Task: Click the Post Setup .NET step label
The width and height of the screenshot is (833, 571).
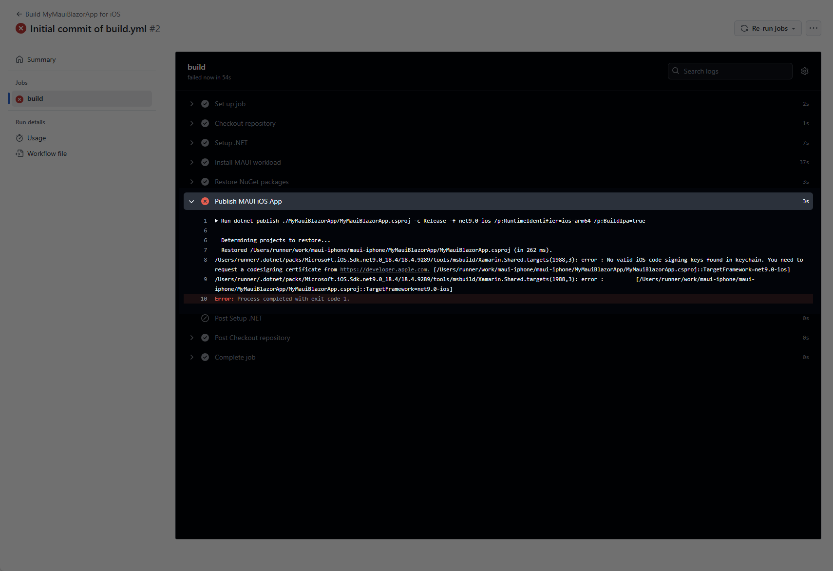Action: [239, 318]
